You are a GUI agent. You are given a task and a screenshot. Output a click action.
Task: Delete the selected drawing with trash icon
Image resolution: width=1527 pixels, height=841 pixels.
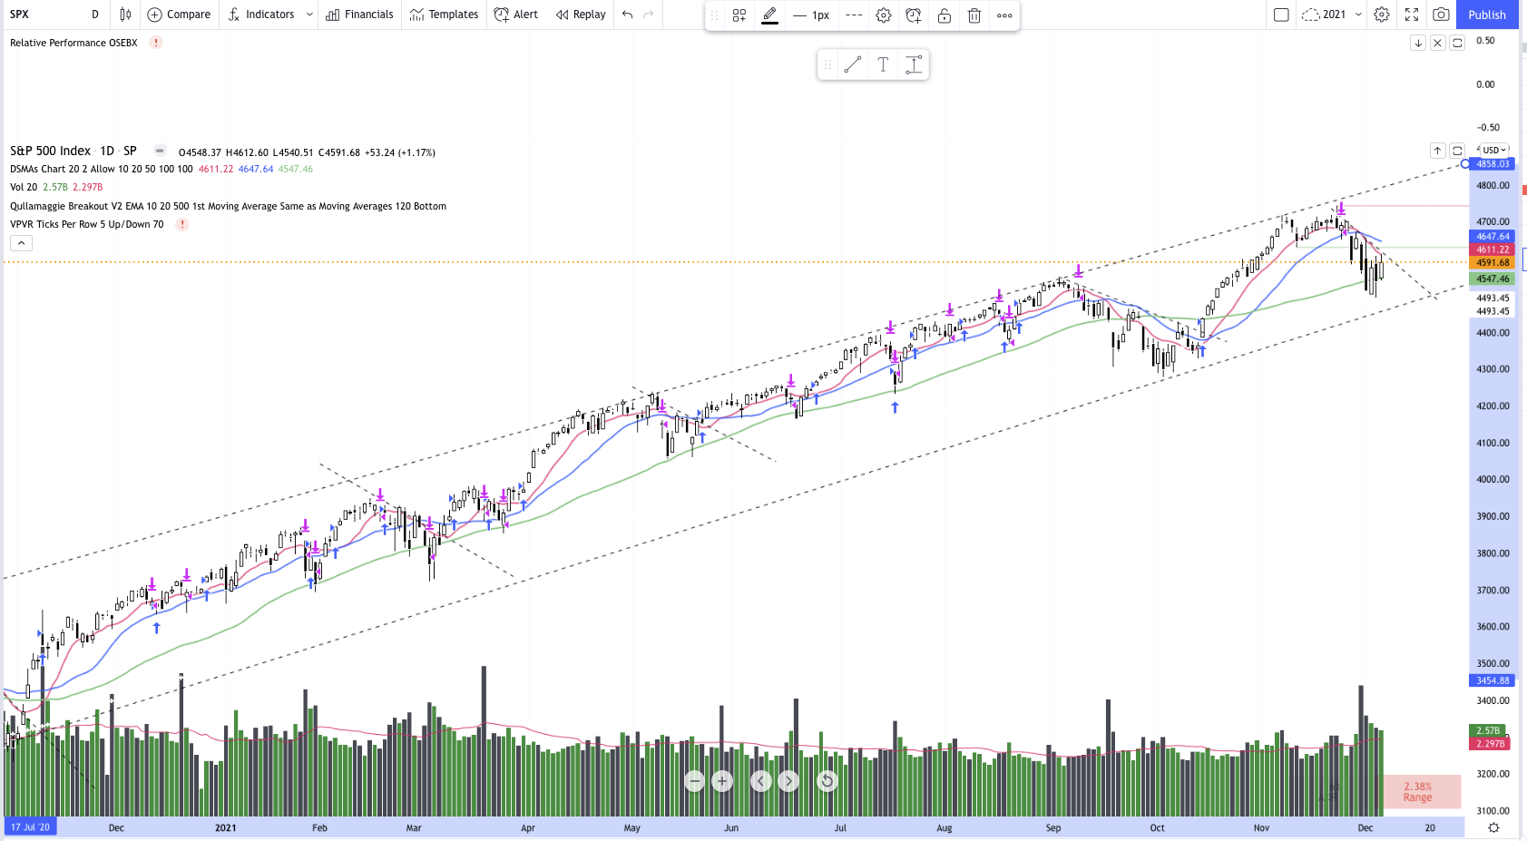[x=974, y=15]
